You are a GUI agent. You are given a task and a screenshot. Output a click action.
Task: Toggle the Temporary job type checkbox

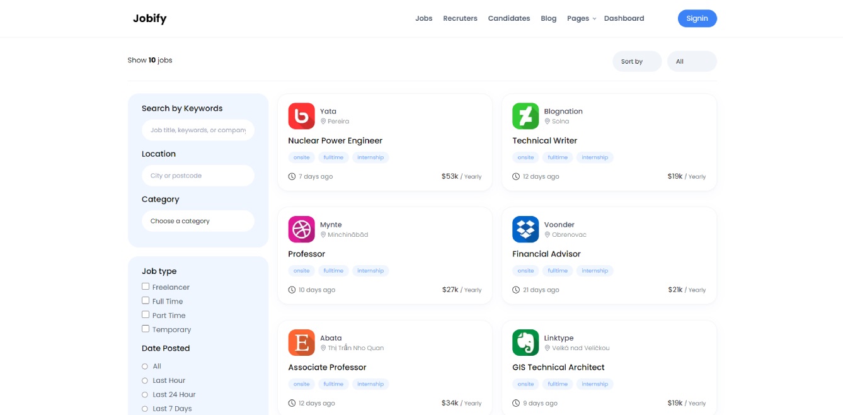(146, 329)
